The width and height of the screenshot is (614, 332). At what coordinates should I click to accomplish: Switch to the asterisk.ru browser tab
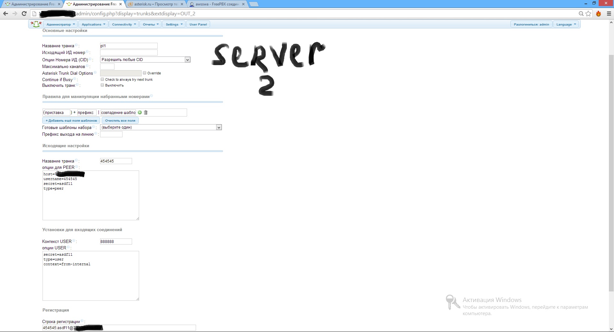(x=155, y=4)
